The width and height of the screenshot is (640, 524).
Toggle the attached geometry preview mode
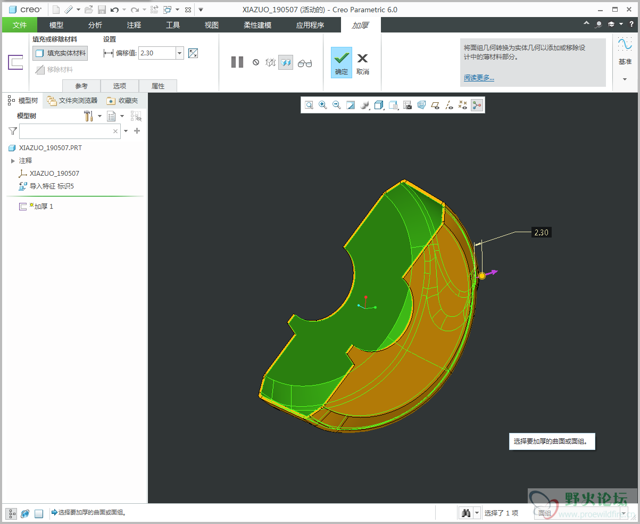click(x=286, y=63)
